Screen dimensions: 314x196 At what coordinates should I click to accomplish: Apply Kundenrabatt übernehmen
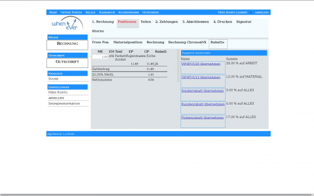click(203, 104)
